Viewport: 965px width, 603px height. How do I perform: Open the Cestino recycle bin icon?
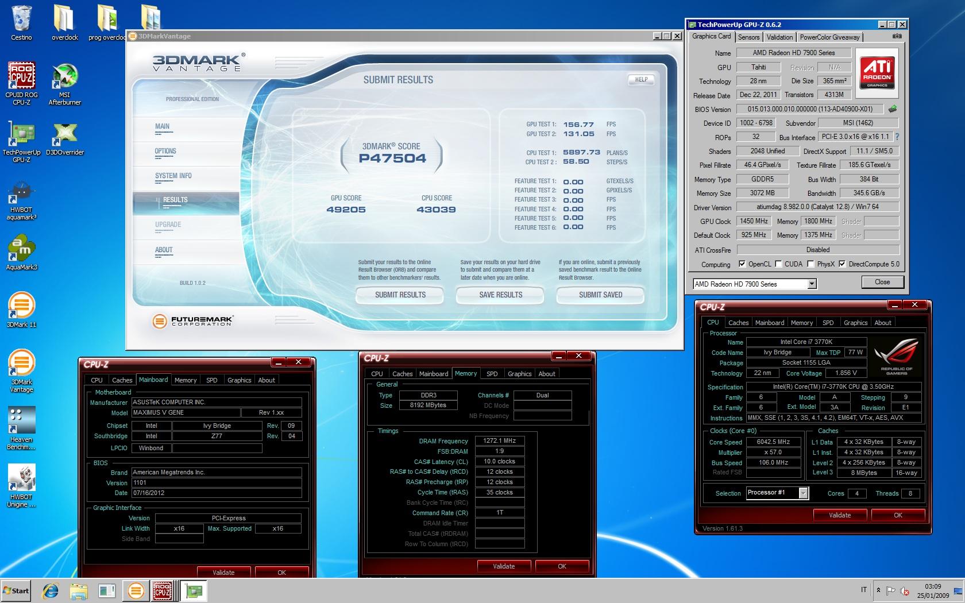tap(21, 23)
